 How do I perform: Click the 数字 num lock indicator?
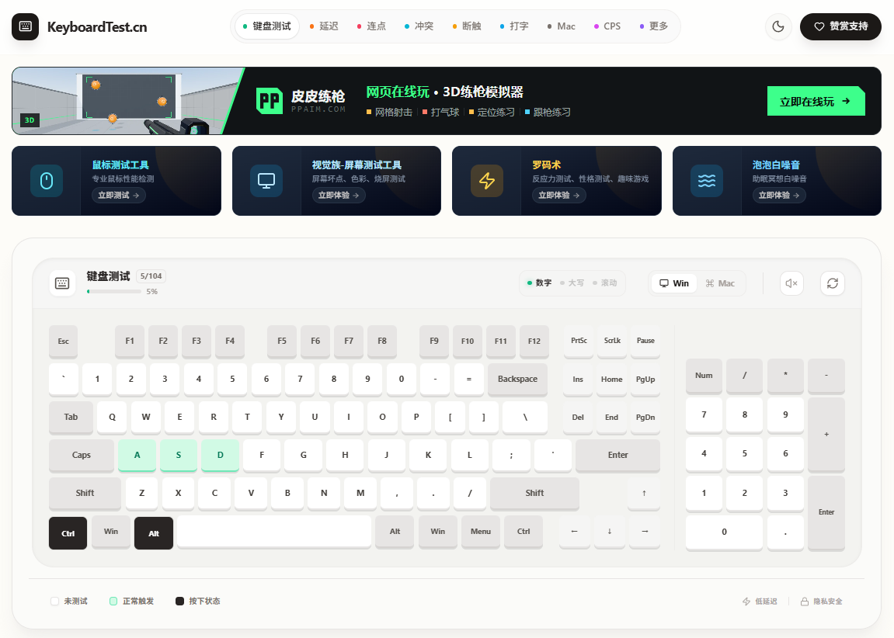(539, 283)
